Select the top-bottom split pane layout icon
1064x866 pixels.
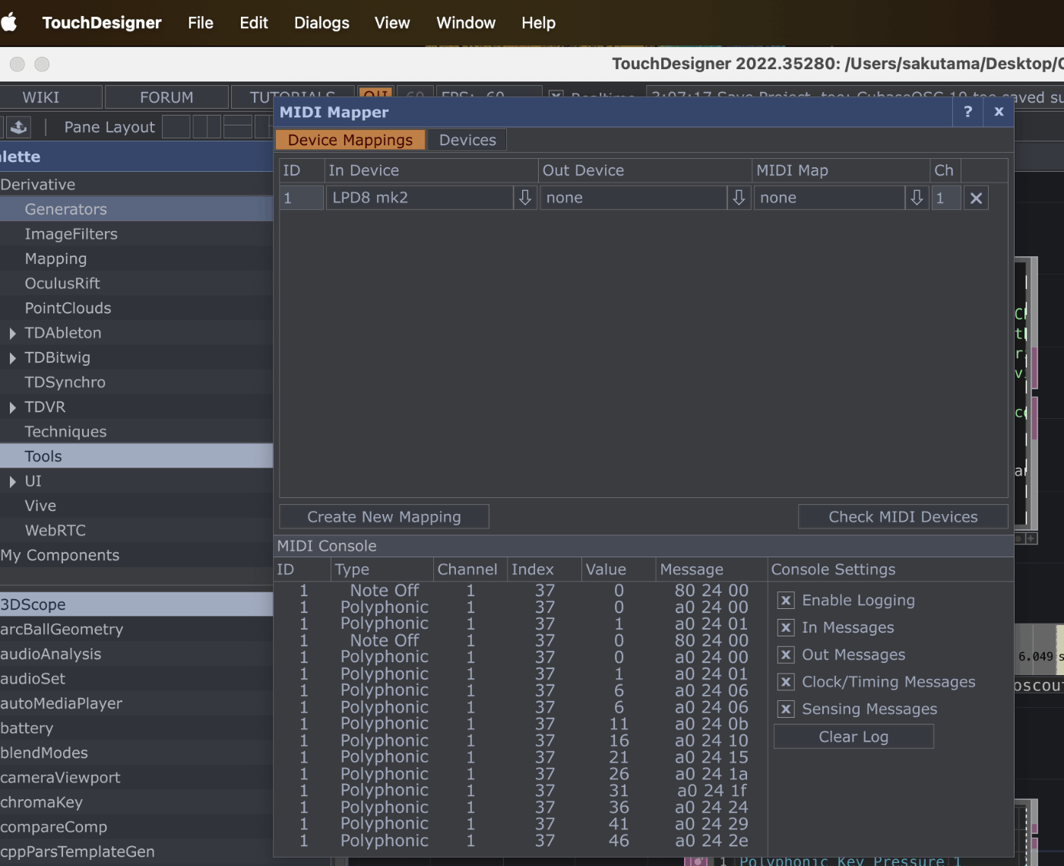pos(238,127)
